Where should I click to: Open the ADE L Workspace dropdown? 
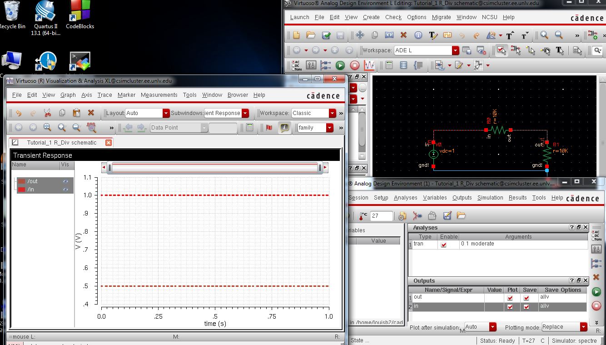(455, 50)
